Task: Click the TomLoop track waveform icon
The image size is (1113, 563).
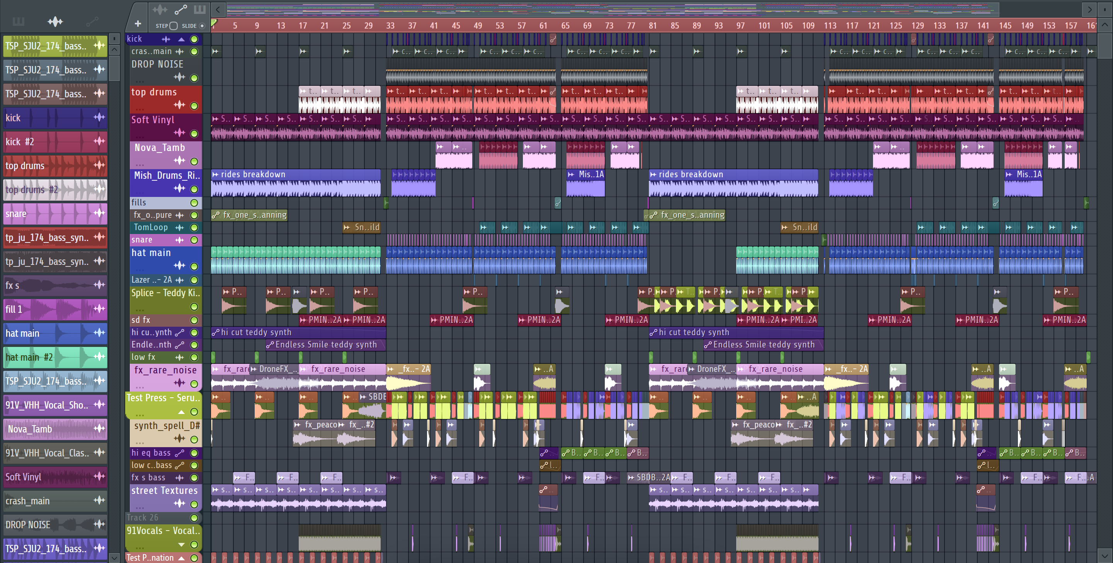Action: coord(180,227)
